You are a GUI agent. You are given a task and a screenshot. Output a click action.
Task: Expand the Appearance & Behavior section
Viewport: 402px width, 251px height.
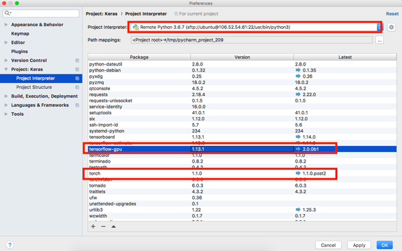(6, 25)
